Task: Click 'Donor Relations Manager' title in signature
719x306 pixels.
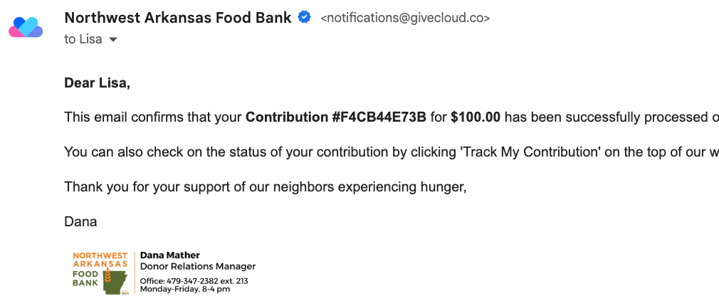Action: click(198, 267)
